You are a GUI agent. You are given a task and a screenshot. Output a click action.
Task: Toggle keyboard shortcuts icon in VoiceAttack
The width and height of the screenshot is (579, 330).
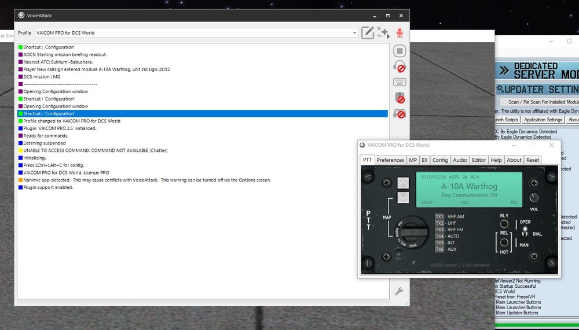tap(400, 82)
